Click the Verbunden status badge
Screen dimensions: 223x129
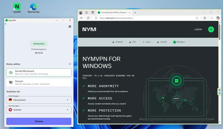(39, 44)
